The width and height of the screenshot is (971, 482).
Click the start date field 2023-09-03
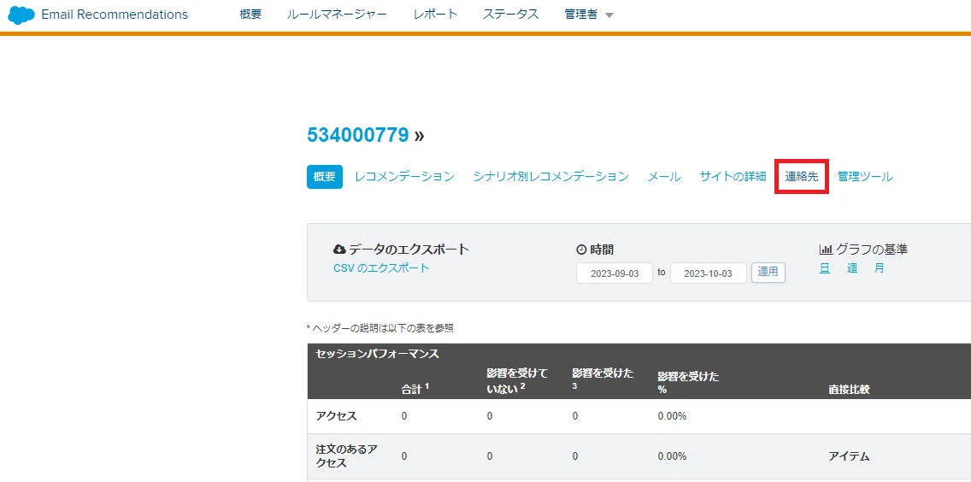pos(615,273)
